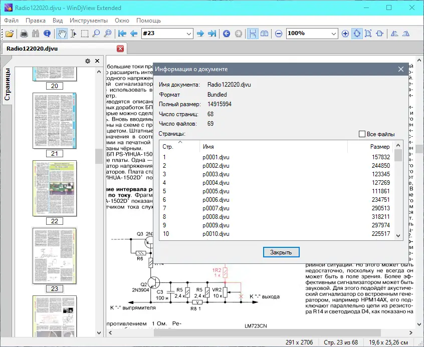Navigate back in view history
424x347 pixels.
[x=227, y=34]
